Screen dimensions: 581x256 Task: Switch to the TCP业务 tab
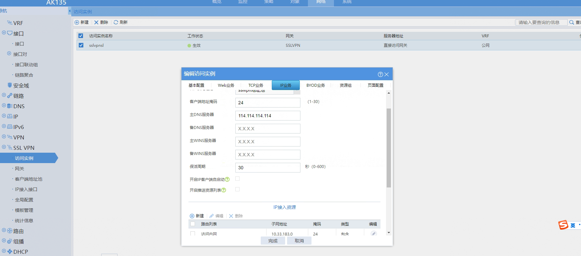256,85
